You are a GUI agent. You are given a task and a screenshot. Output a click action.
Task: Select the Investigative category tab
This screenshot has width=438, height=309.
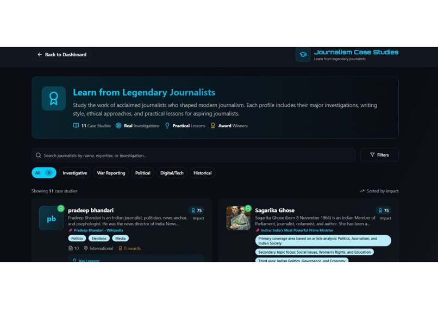pyautogui.click(x=74, y=173)
